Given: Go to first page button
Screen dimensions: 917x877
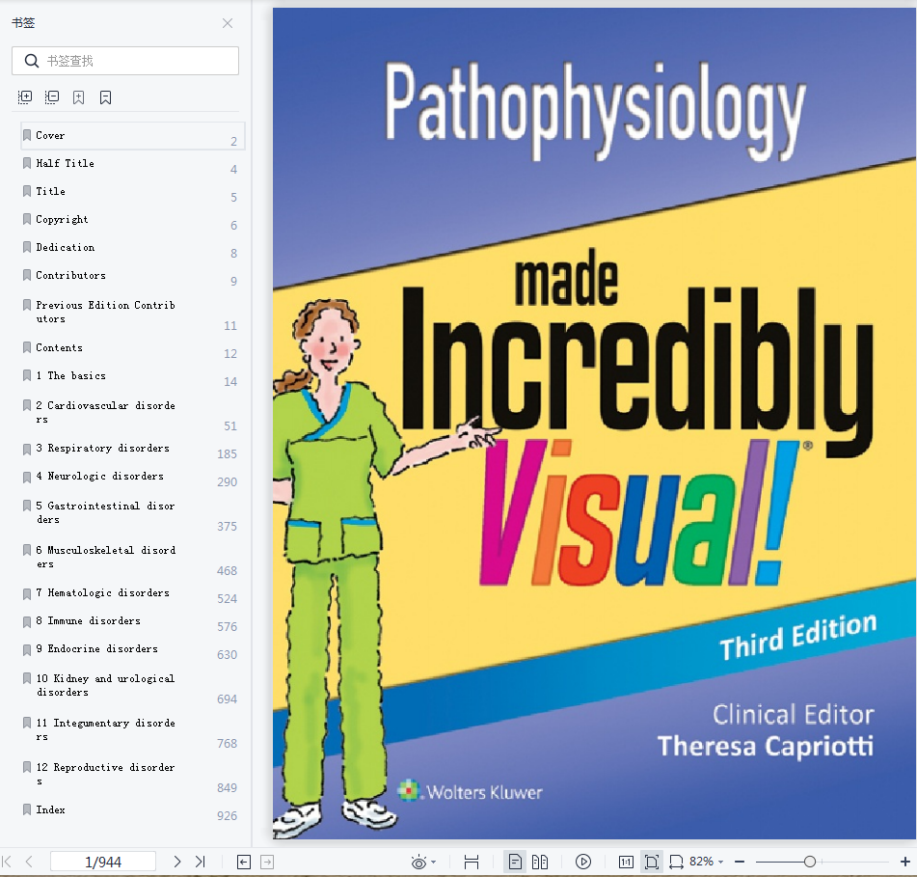Looking at the screenshot, I should (7, 862).
